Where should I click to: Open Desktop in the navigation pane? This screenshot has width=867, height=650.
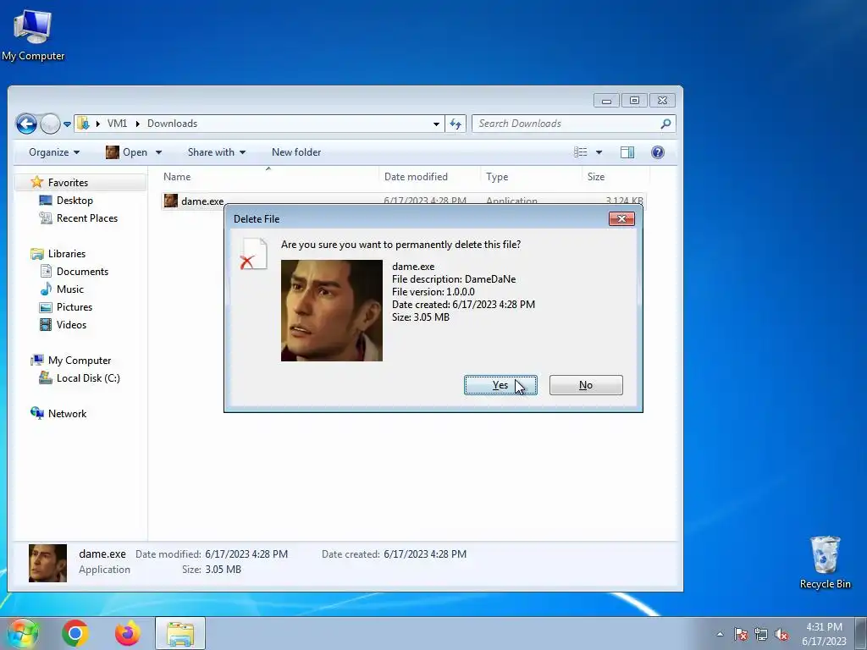click(75, 200)
